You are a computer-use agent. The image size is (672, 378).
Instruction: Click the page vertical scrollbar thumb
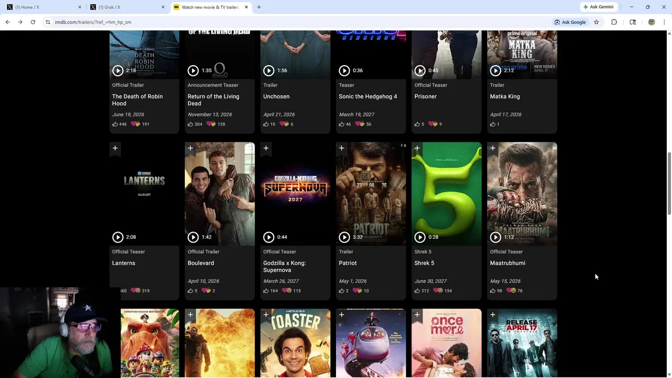pyautogui.click(x=669, y=184)
